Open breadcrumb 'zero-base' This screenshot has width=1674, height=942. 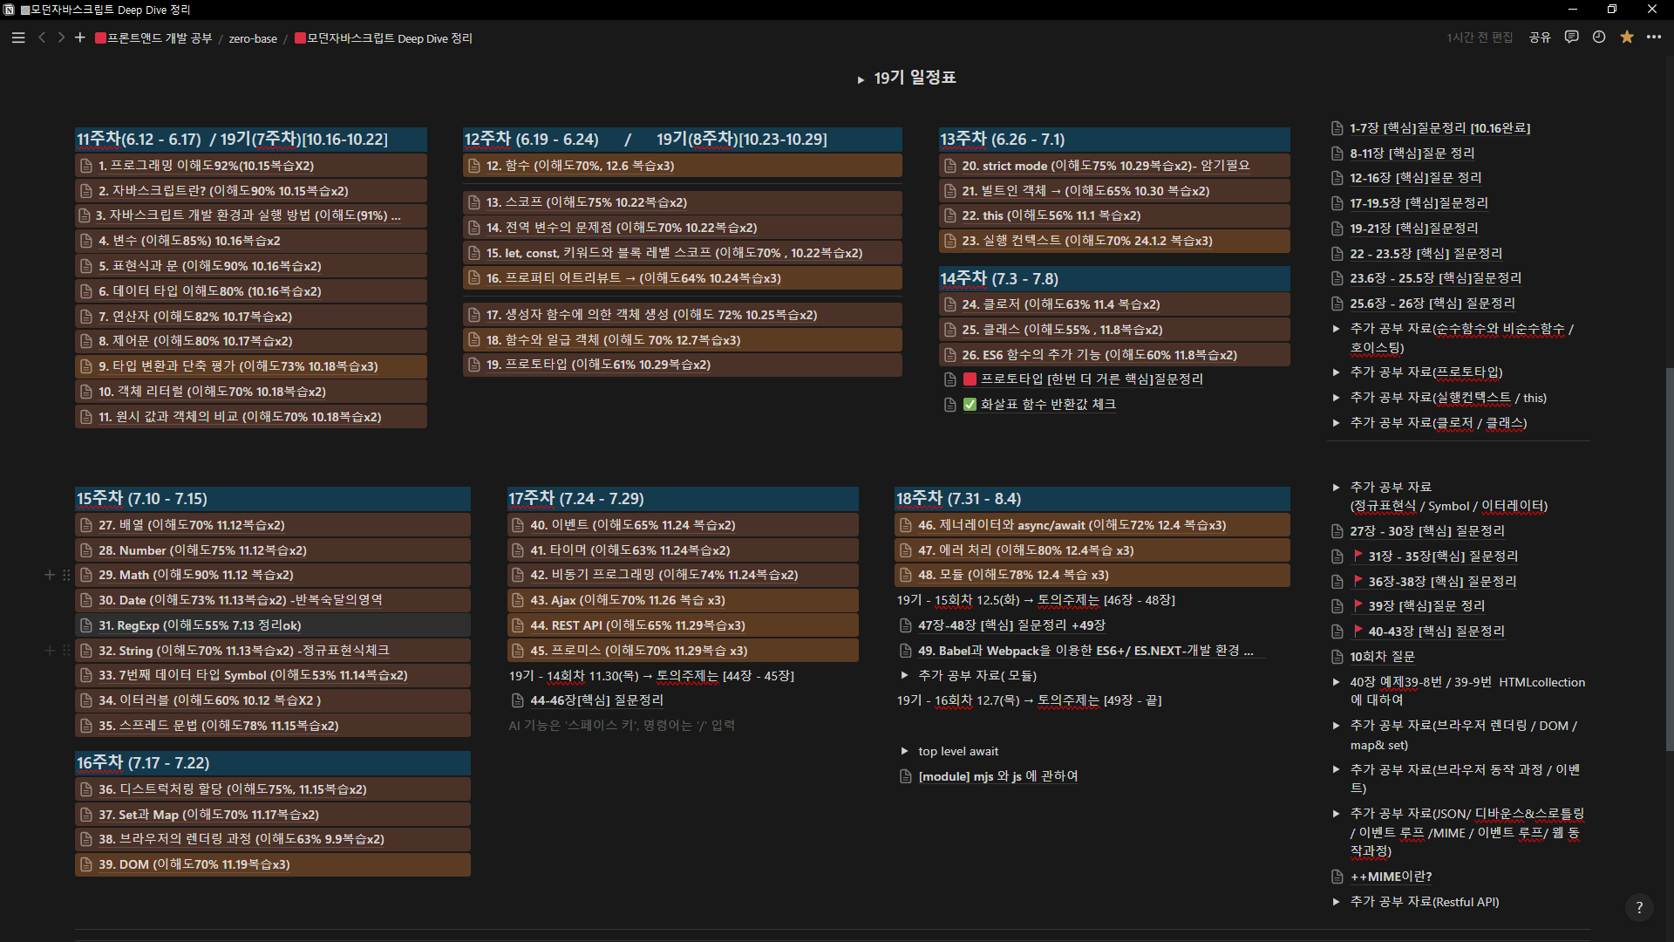(x=253, y=38)
